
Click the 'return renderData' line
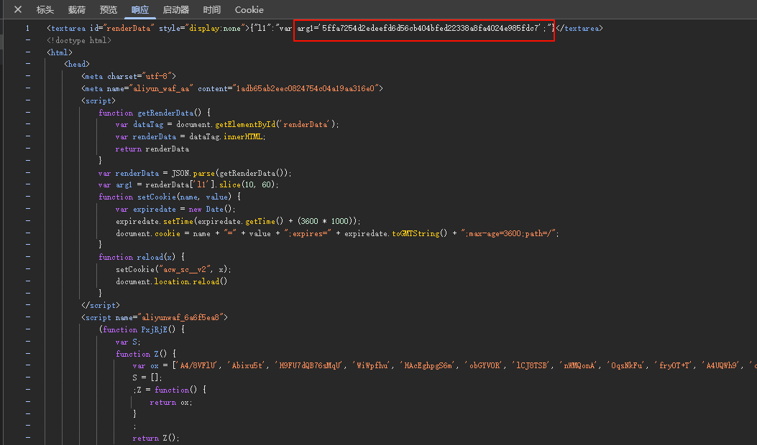152,149
